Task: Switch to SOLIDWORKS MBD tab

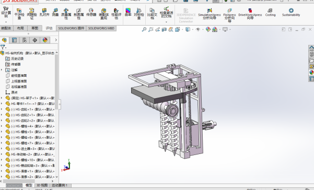Action: click(101, 28)
